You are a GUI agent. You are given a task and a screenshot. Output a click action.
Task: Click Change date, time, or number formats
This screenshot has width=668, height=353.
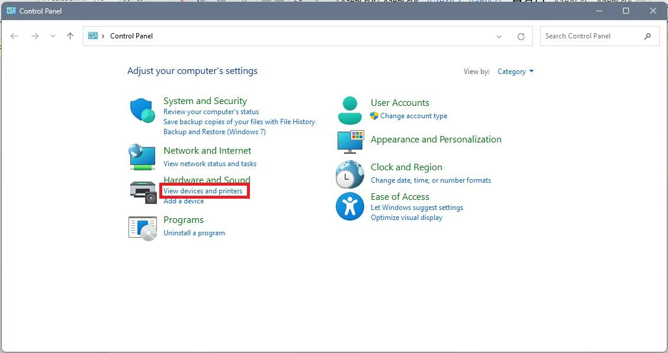coord(431,180)
